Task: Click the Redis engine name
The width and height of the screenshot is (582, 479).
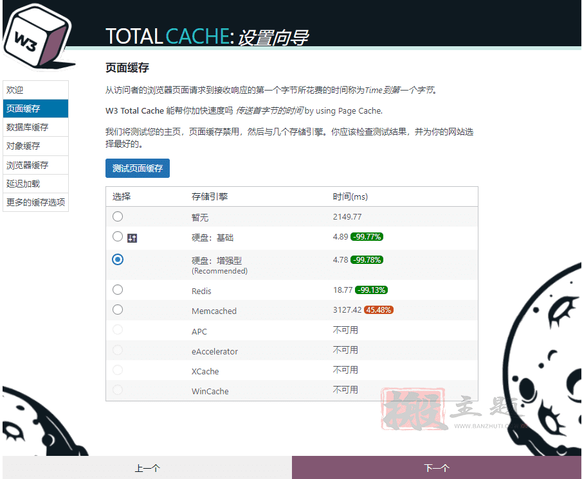Action: coord(201,291)
